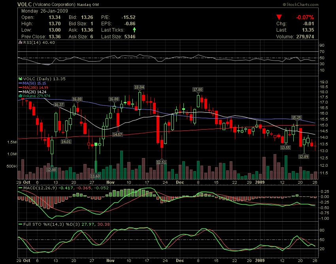
Task: Click the 18.04 high price marker
Action: pos(139,87)
